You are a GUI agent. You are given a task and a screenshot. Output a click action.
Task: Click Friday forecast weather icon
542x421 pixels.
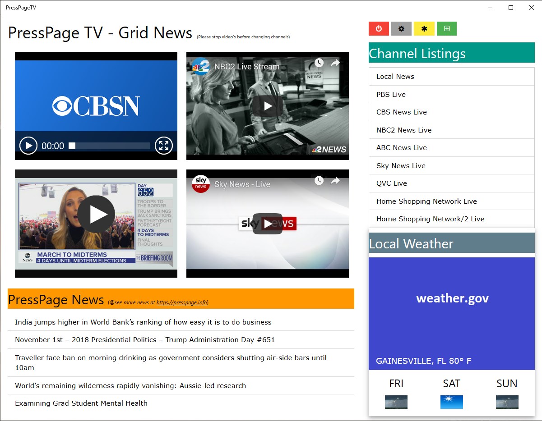(396, 402)
